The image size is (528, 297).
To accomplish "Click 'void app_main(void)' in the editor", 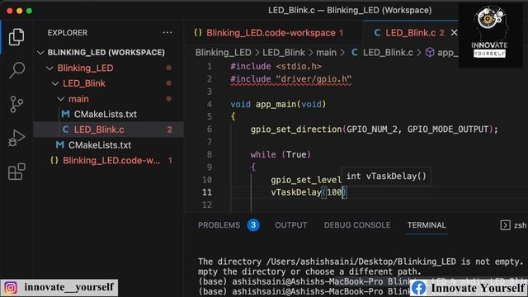I will coord(278,105).
